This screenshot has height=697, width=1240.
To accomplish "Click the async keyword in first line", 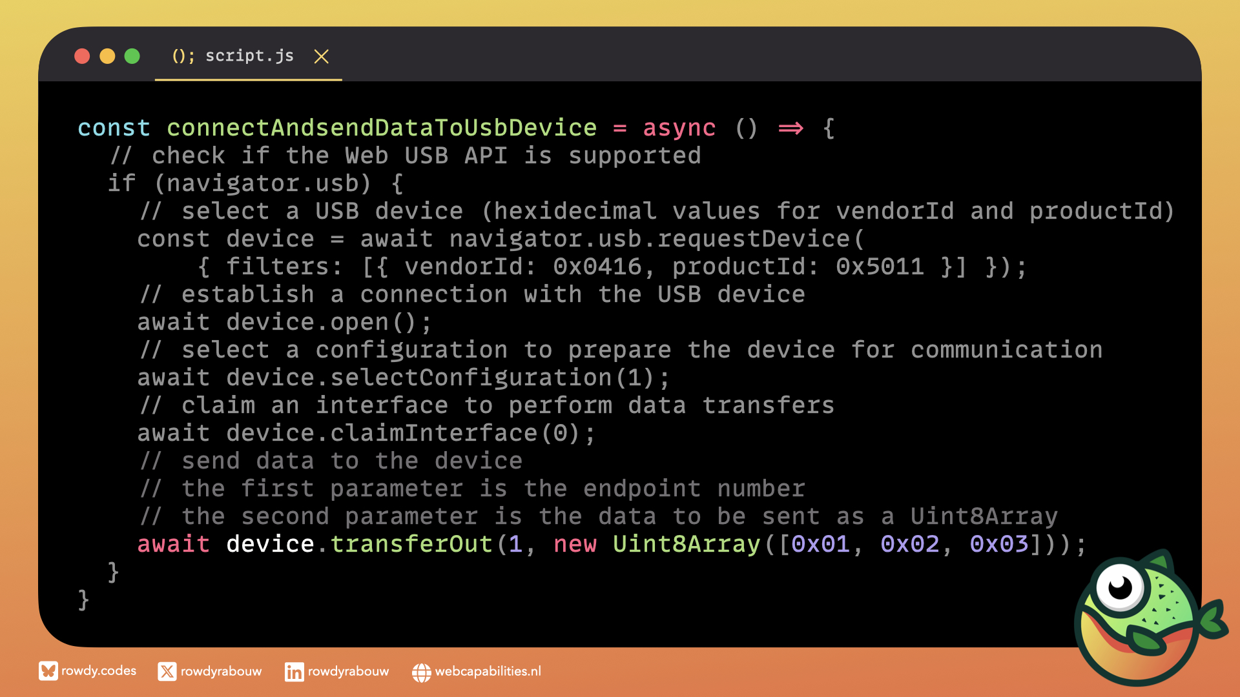I will 679,128.
